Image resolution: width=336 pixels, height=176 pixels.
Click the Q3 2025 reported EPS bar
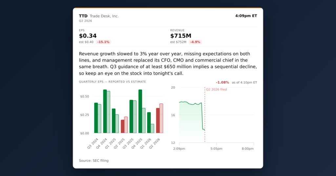point(131,116)
